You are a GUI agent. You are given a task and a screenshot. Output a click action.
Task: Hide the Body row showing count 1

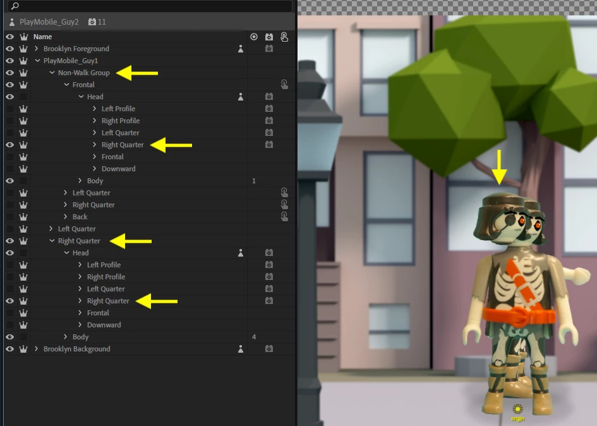coord(9,181)
